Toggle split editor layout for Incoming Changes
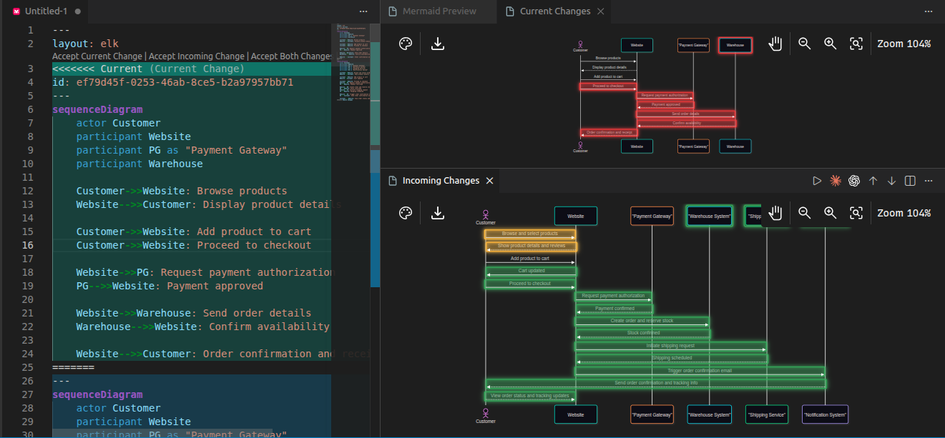The image size is (945, 438). coord(909,181)
